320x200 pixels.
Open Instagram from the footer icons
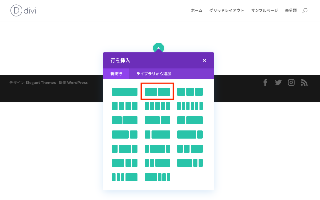point(291,83)
